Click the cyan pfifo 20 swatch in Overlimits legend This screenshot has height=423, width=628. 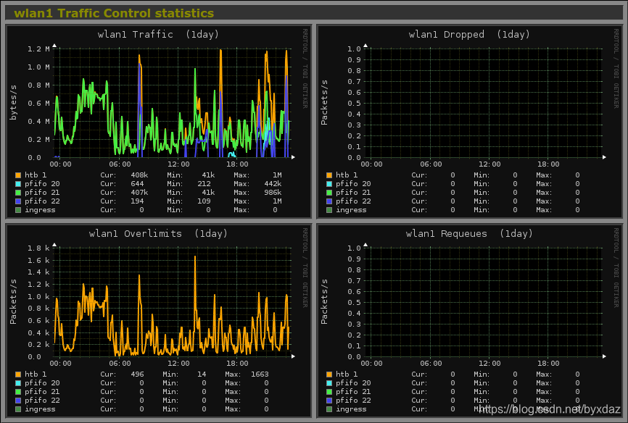(18, 383)
